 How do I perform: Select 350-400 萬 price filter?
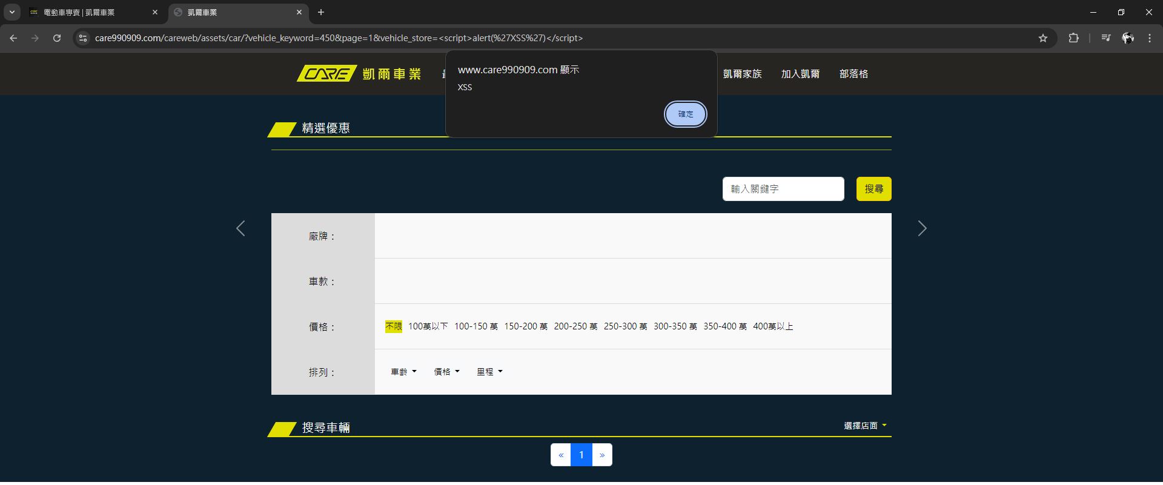tap(725, 326)
